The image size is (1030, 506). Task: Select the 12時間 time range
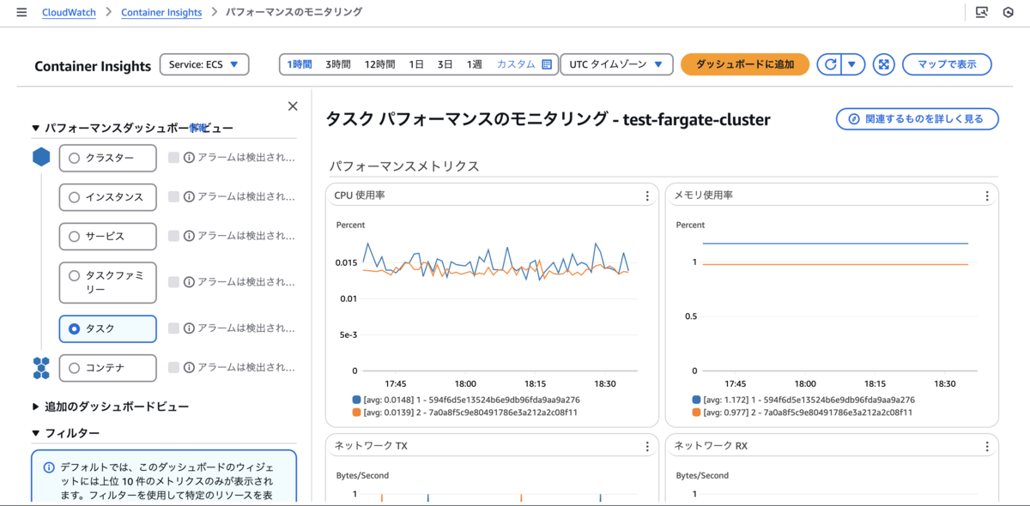click(x=379, y=64)
